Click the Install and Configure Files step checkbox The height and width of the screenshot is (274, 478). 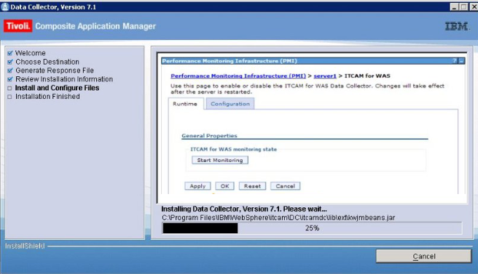tap(9, 88)
